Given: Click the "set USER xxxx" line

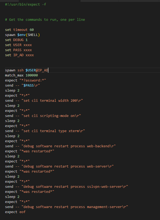Looking at the screenshot, I should point(18,45).
